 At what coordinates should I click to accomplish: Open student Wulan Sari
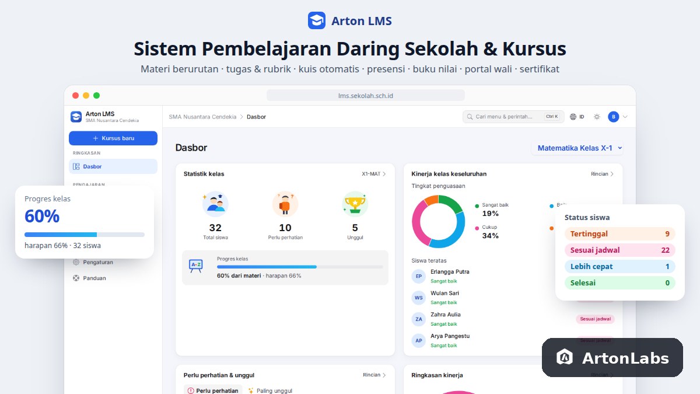444,293
